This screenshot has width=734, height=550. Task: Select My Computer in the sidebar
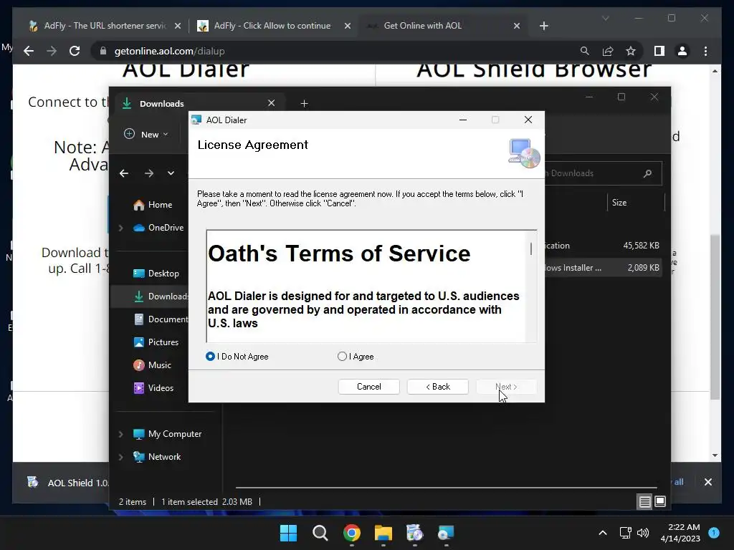click(167, 434)
